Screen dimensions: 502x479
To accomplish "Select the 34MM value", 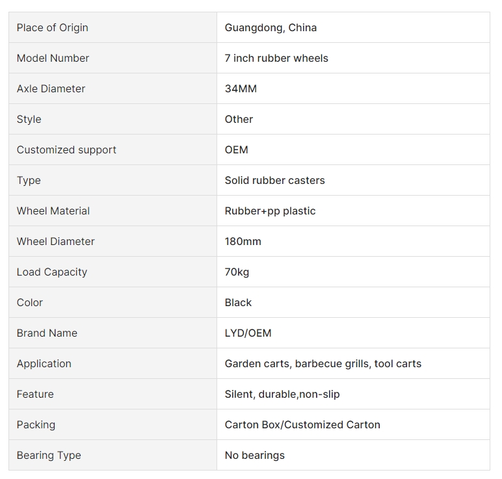I will pyautogui.click(x=241, y=88).
